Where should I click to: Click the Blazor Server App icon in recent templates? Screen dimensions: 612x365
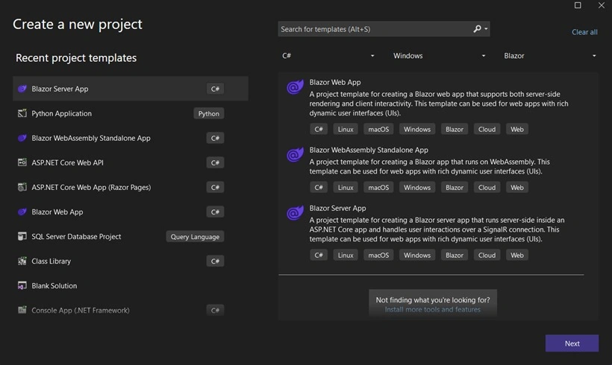pyautogui.click(x=22, y=89)
